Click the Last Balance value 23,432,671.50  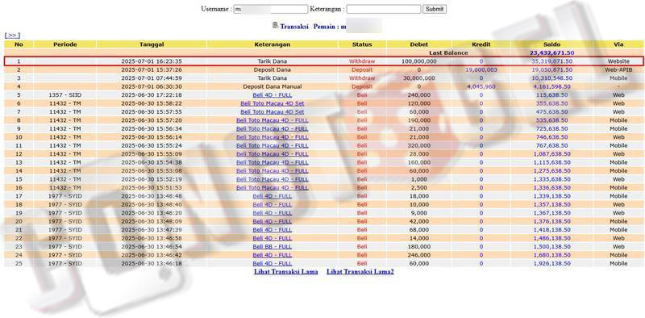[551, 52]
